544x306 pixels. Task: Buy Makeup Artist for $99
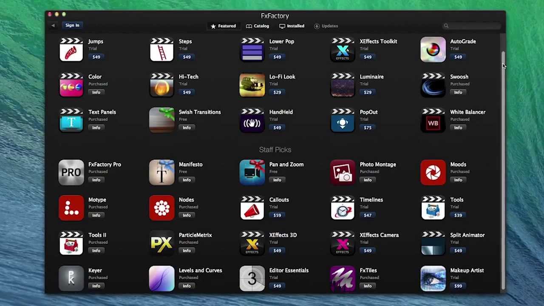pyautogui.click(x=458, y=286)
